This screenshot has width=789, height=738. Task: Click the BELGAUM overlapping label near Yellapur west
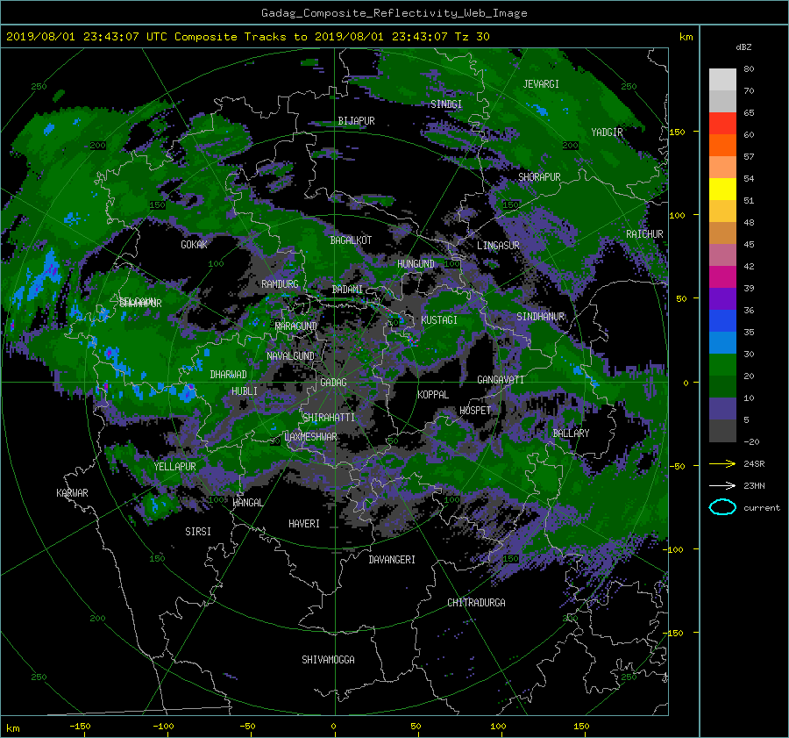click(x=138, y=301)
